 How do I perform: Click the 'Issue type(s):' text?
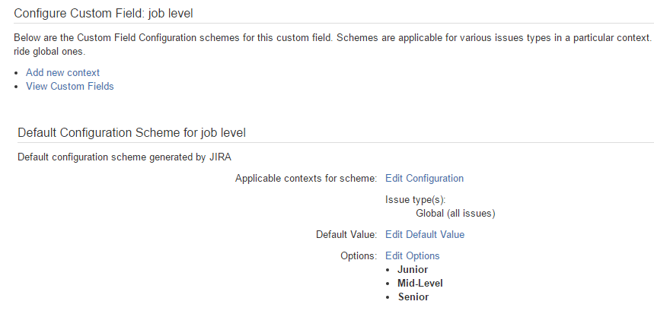tap(416, 200)
